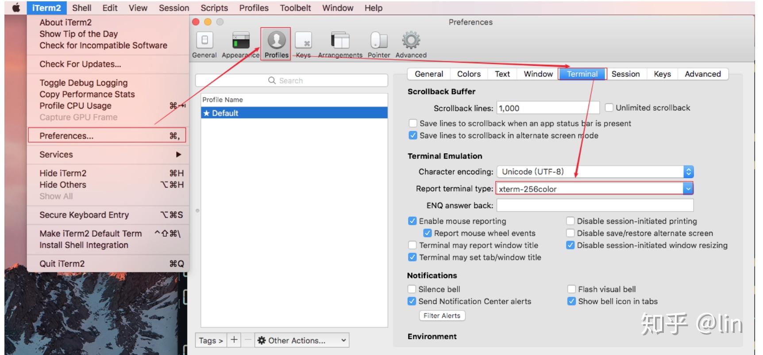Toggle Terminal may set tab/window title
763x355 pixels.
pos(412,257)
